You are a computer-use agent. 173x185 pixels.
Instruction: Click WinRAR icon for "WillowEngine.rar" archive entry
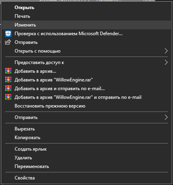point(8,80)
